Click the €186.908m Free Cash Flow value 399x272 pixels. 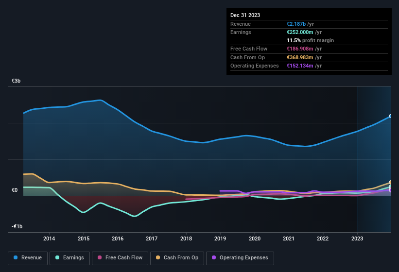(x=305, y=49)
